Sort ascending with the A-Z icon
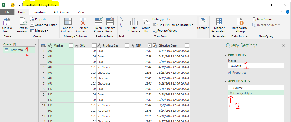 (x=122, y=19)
